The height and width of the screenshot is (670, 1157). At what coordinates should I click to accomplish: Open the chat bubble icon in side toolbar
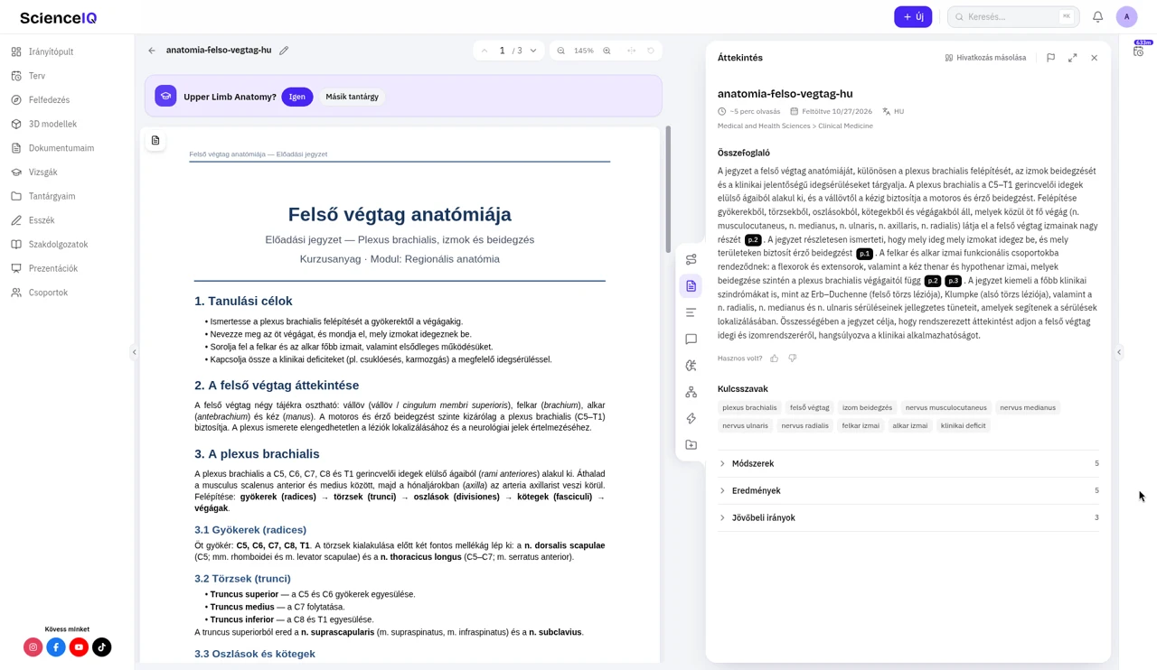tap(691, 340)
